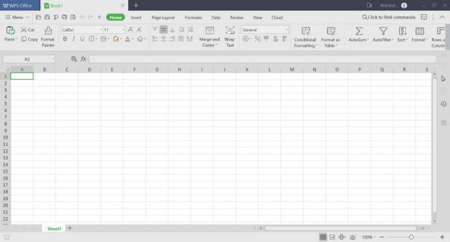Viewport: 450px width, 242px height.
Task: Click the Conditional Formatting icon
Action: click(x=305, y=32)
